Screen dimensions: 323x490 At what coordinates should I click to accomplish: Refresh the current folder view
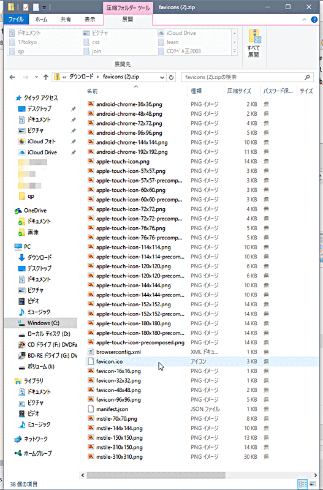pyautogui.click(x=171, y=77)
